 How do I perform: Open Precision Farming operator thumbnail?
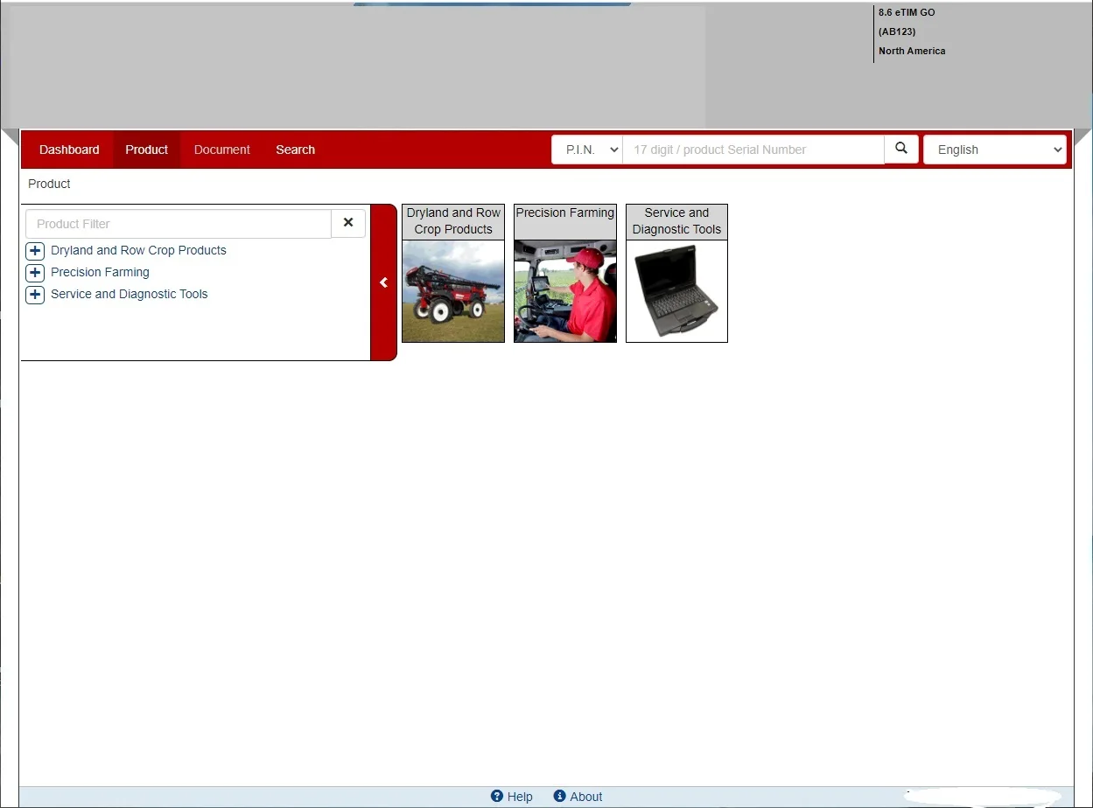click(x=565, y=291)
